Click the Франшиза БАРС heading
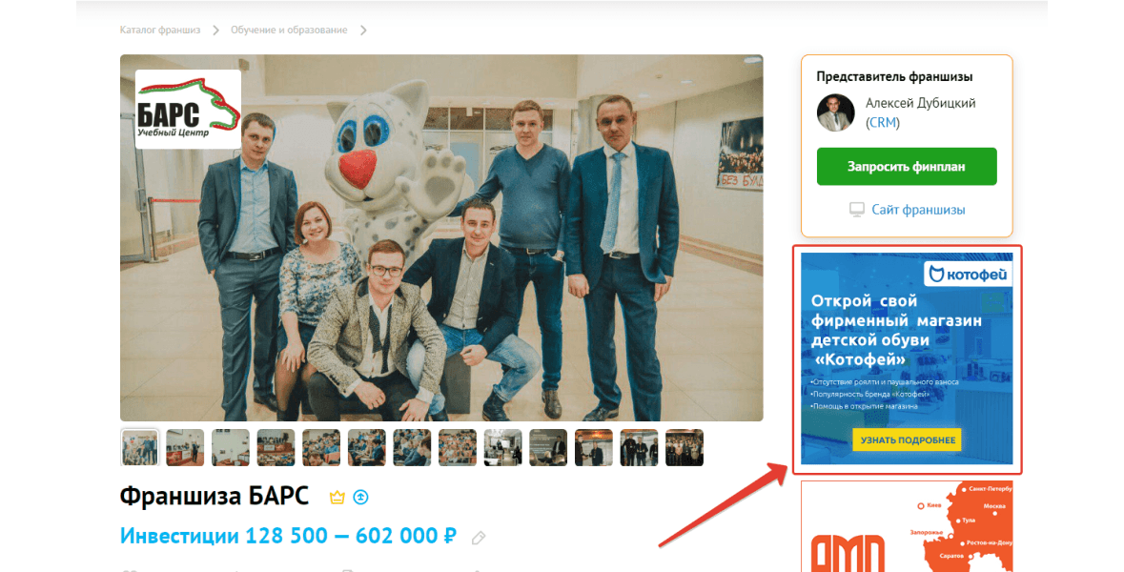Image resolution: width=1124 pixels, height=572 pixels. click(x=215, y=496)
